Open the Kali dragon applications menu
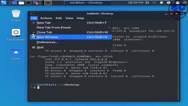The image size is (188, 106). [4, 3]
